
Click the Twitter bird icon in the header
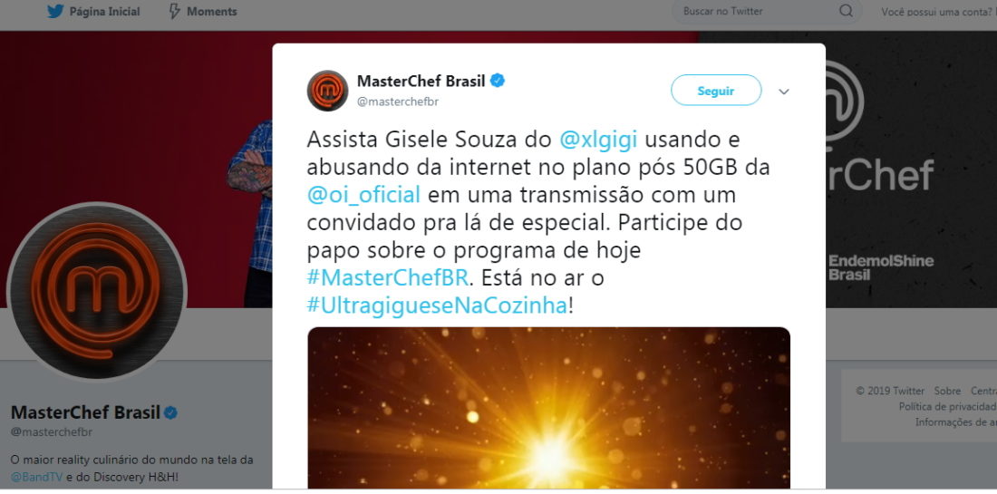click(55, 12)
